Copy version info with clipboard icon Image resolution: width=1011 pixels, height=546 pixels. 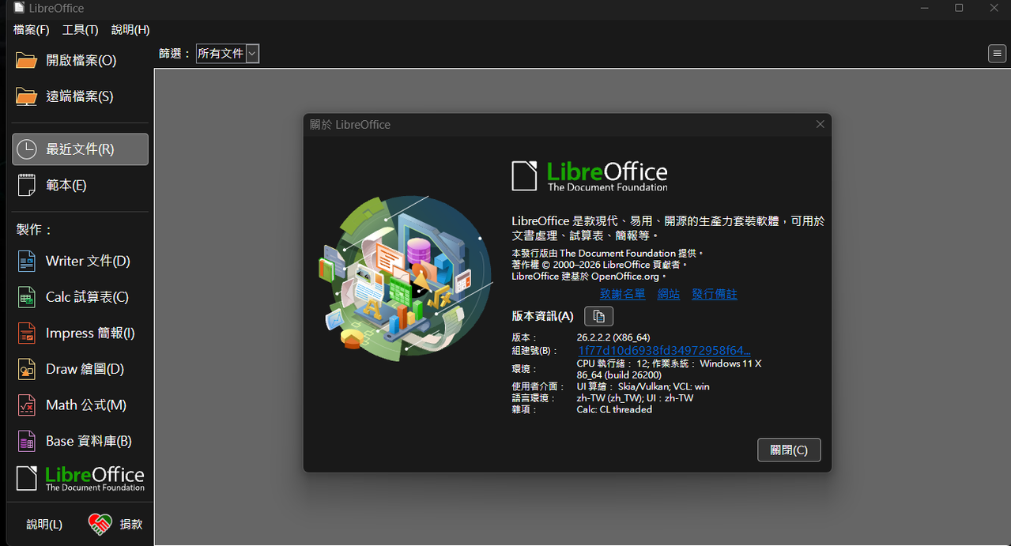point(598,316)
